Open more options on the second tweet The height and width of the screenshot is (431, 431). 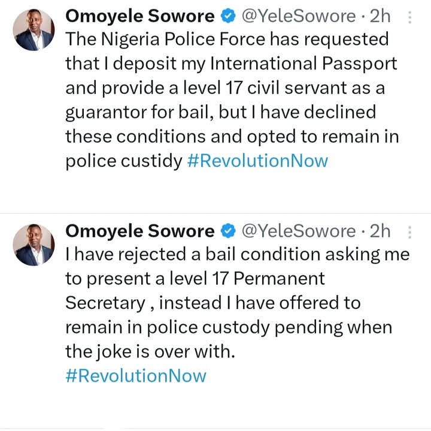(409, 231)
